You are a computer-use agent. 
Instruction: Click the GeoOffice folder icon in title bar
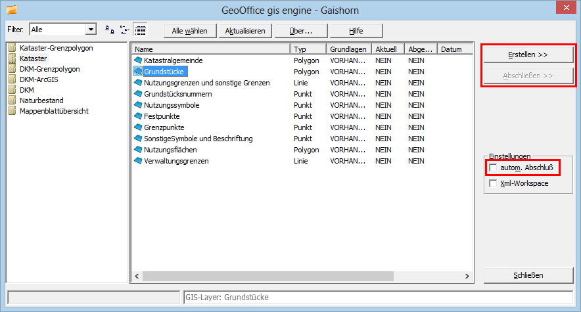12,10
